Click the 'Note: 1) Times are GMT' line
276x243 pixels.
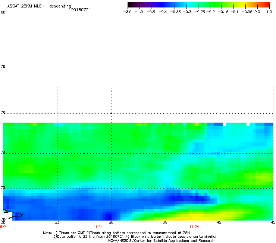116,233
